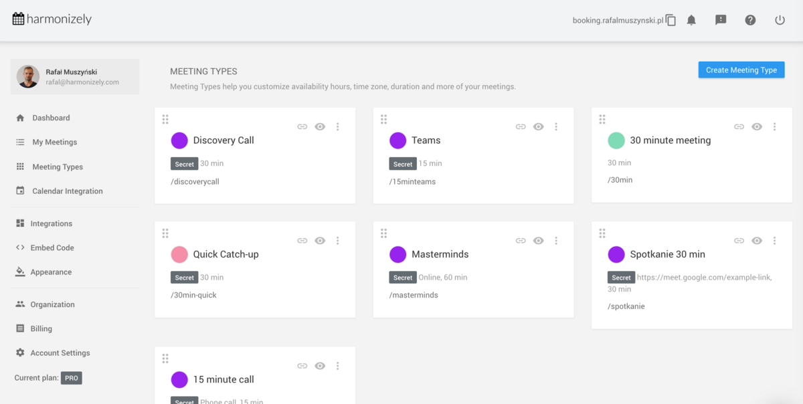
Task: Hide the Quick Catch-up meeting type
Action: click(320, 241)
